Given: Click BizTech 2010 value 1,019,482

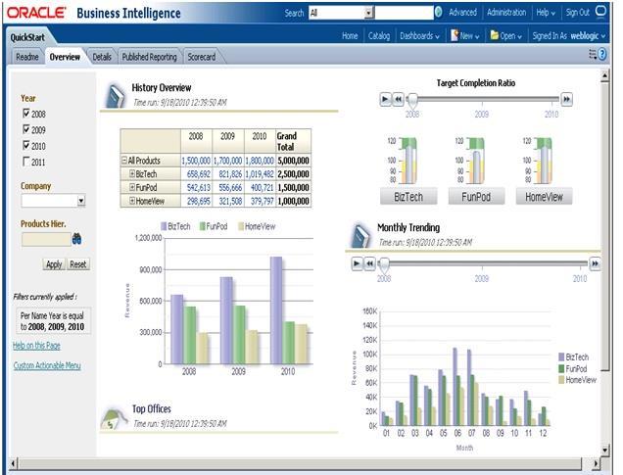Looking at the screenshot, I should pos(260,174).
